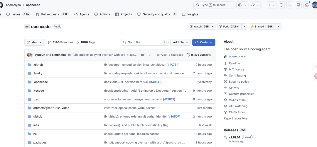Image resolution: width=317 pixels, height=147 pixels.
Task: Click the .zed folder icon
Action: pyautogui.click(x=30, y=99)
